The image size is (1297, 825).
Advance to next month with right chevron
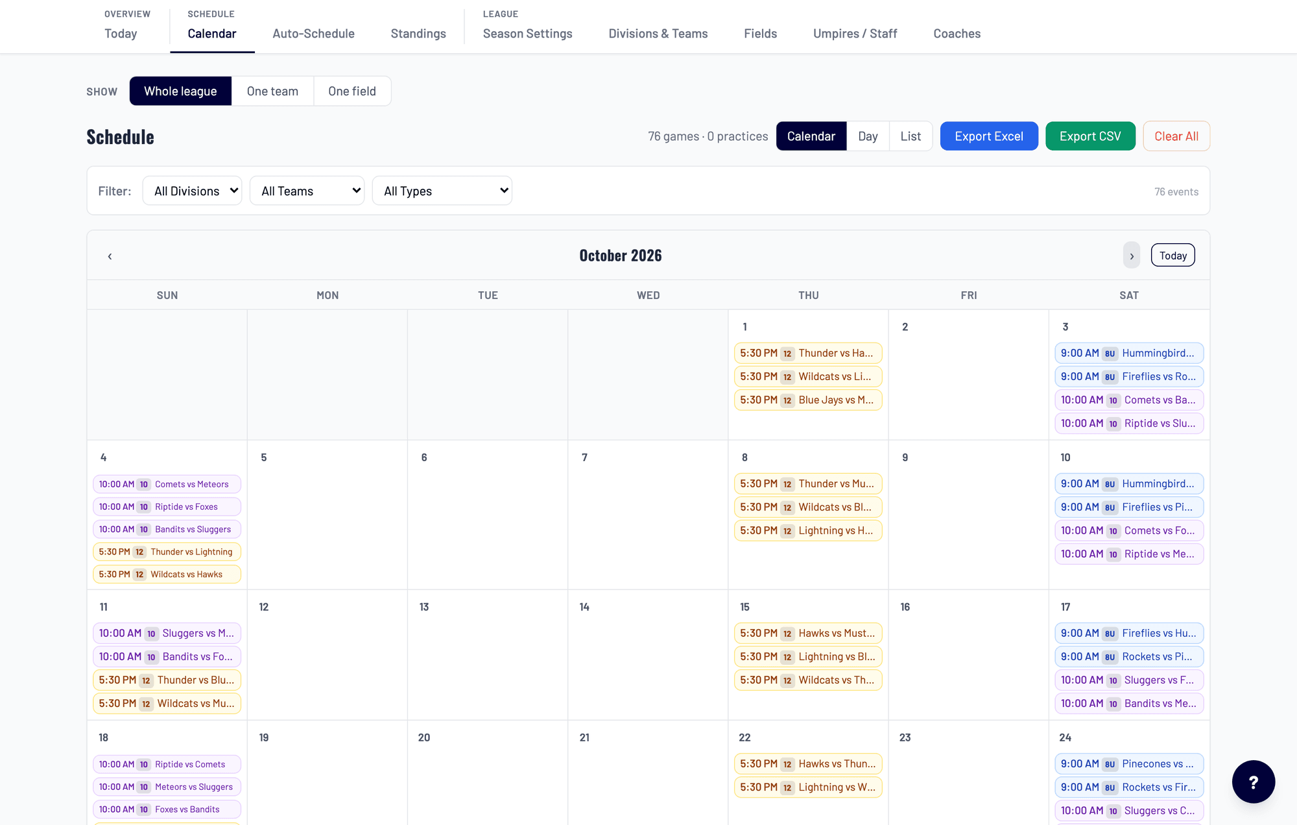click(x=1132, y=256)
